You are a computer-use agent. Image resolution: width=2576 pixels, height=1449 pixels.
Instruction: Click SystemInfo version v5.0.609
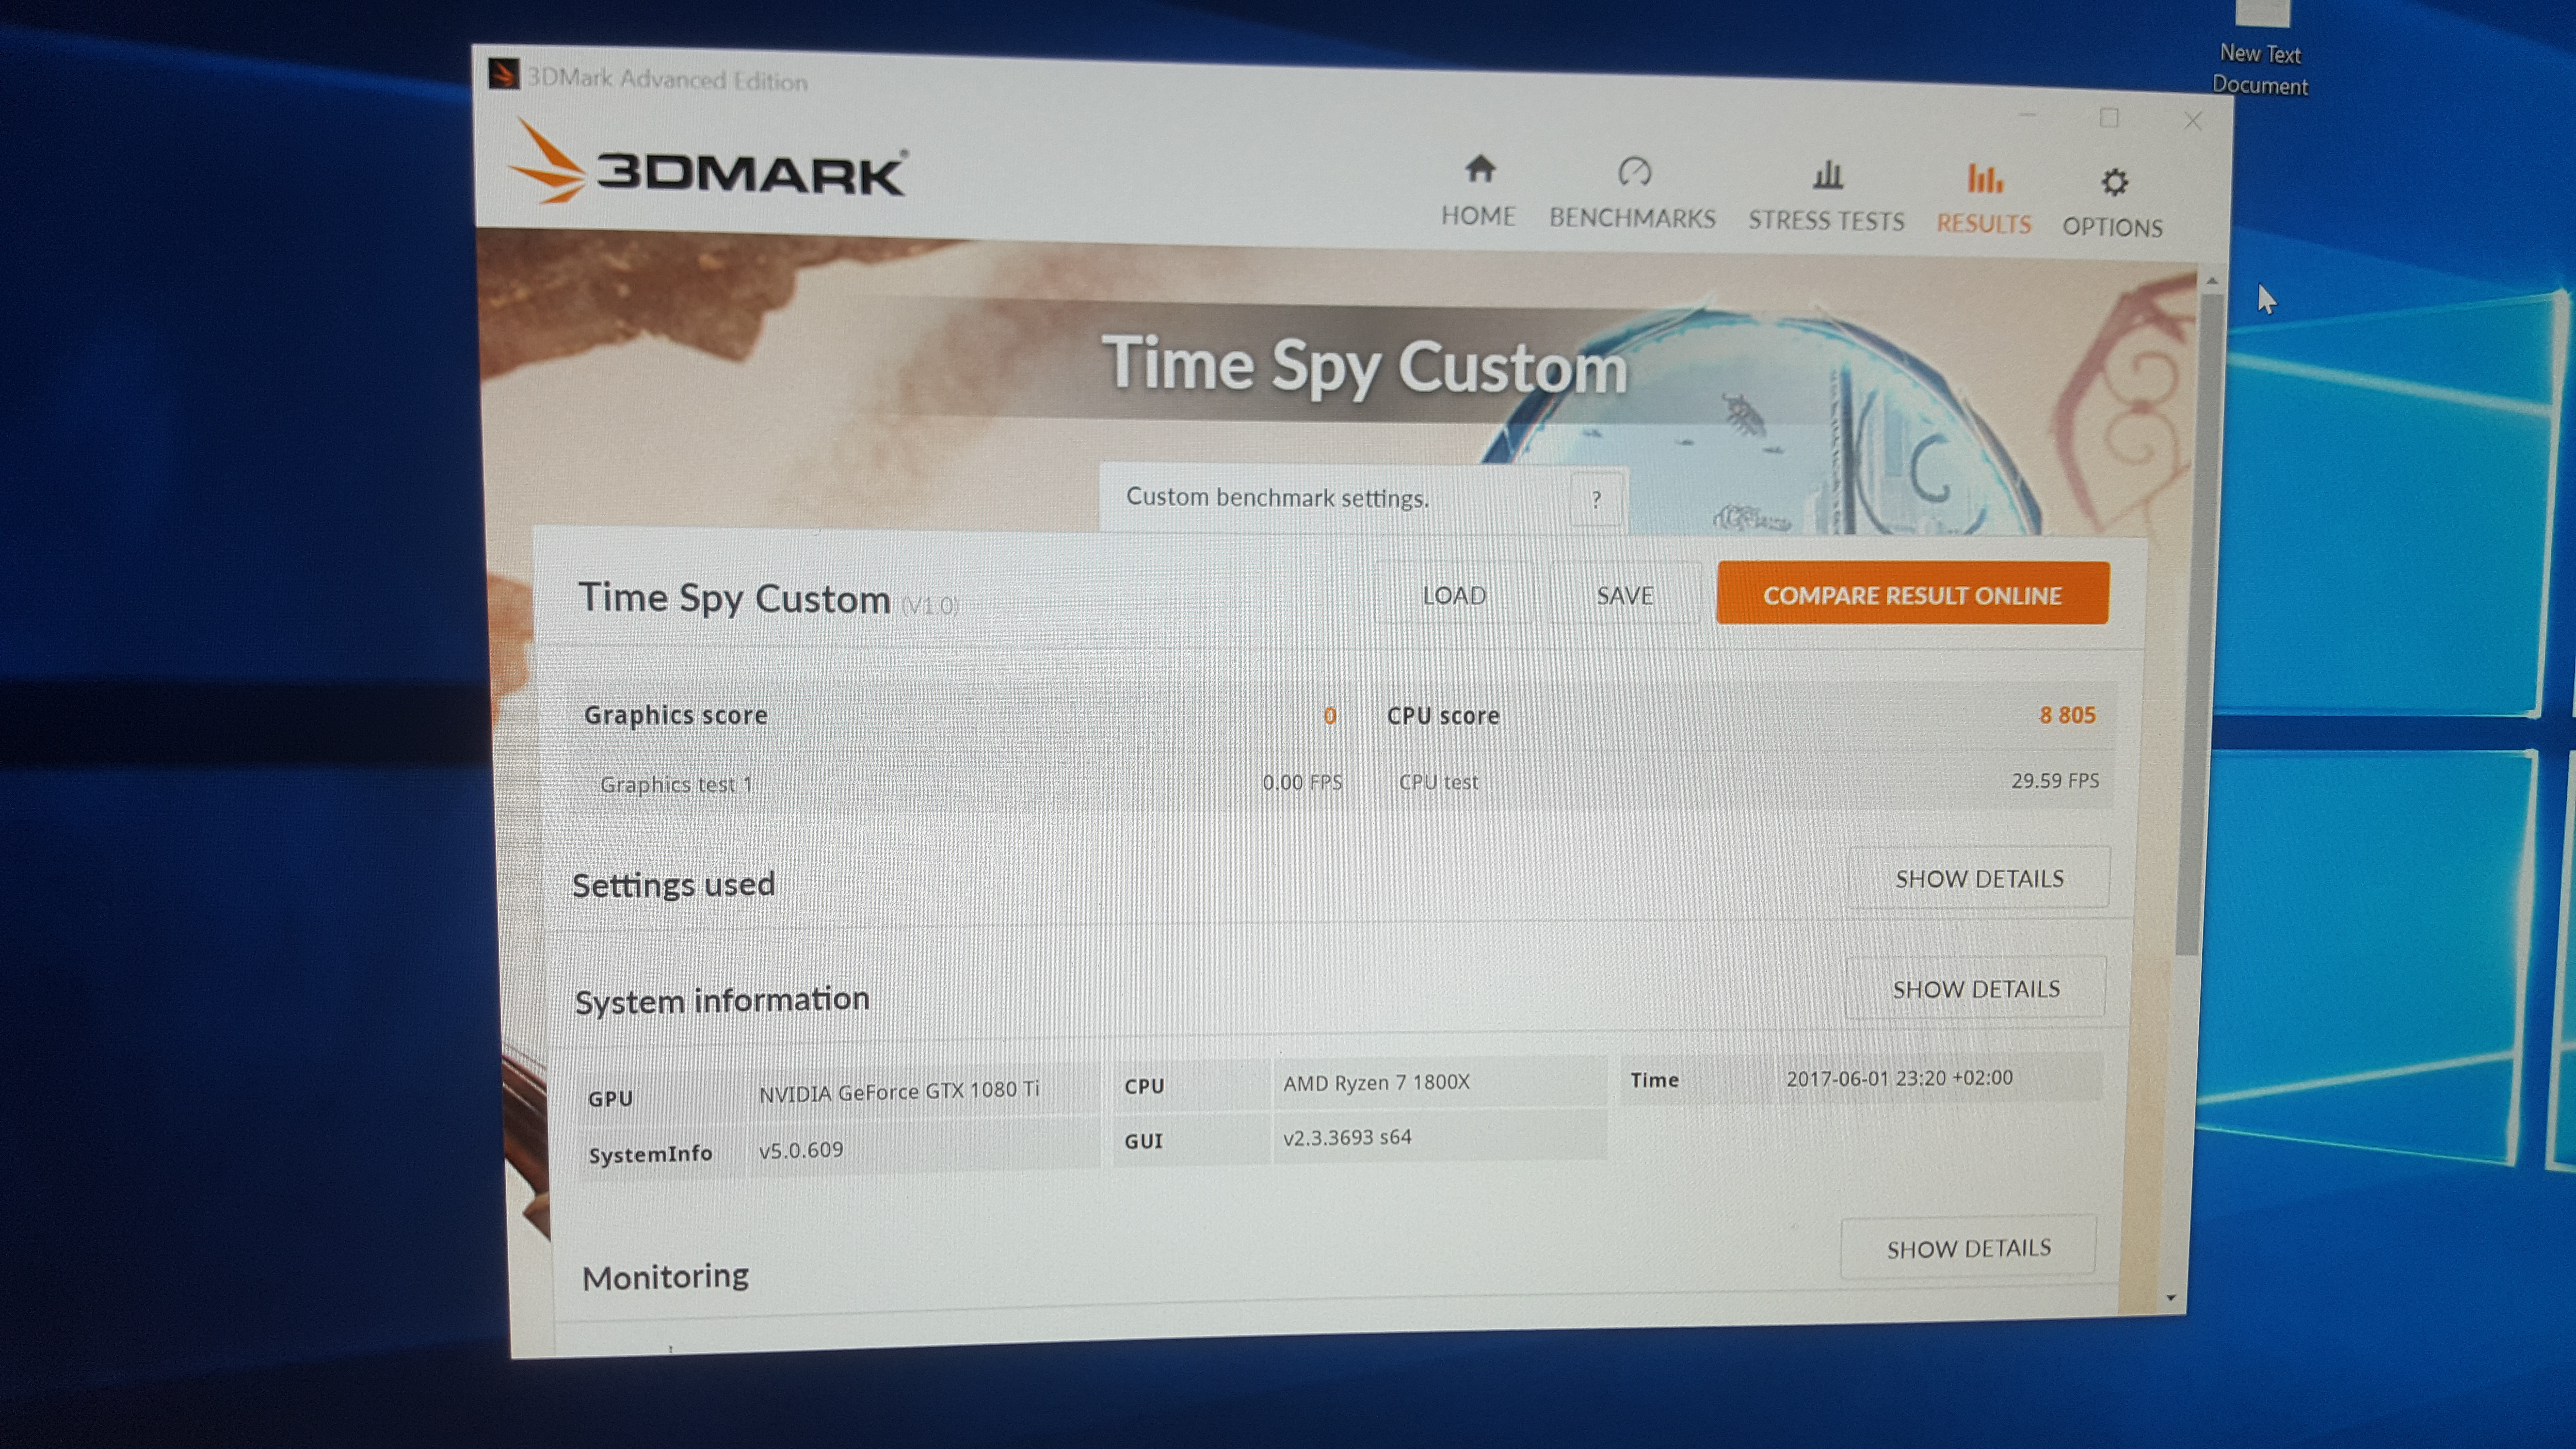pos(800,1150)
